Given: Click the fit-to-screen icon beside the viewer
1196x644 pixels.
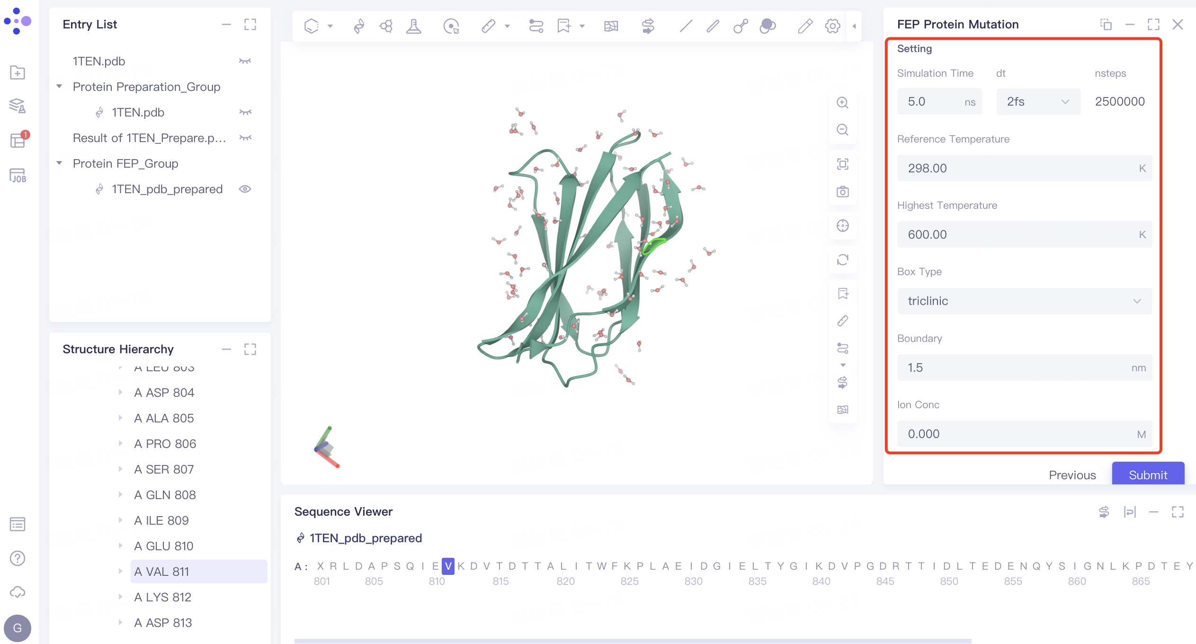Looking at the screenshot, I should click(843, 164).
